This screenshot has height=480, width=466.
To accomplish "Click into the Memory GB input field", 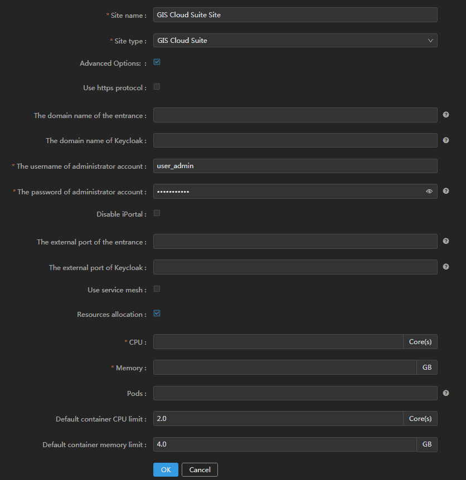I will click(285, 368).
